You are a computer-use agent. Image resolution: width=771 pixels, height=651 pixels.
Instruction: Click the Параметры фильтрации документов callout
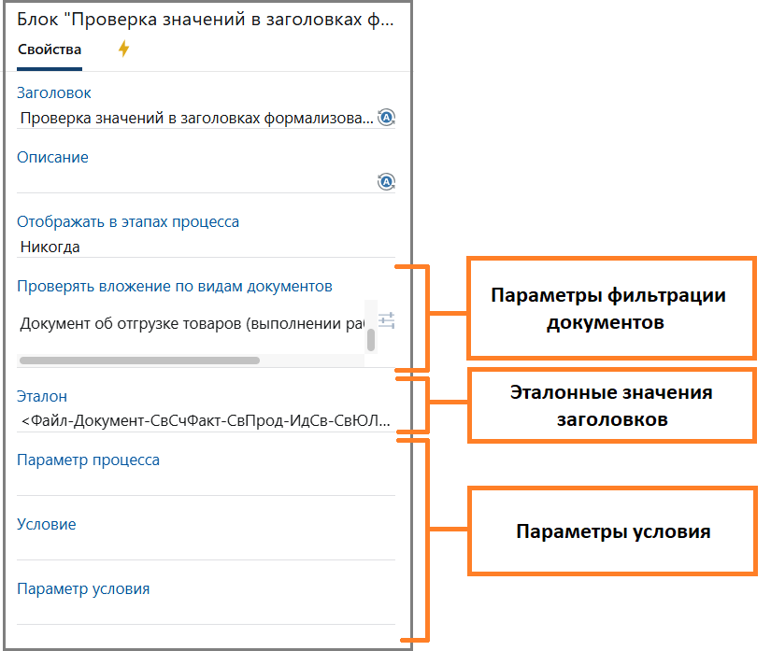coord(610,308)
